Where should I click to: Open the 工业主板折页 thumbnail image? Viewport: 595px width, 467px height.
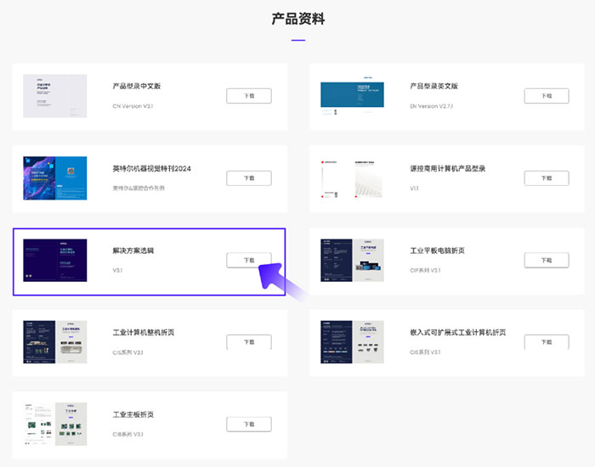[x=55, y=425]
